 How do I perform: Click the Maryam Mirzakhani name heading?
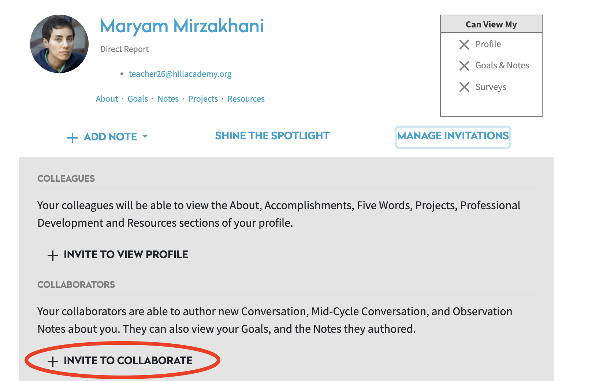point(182,26)
